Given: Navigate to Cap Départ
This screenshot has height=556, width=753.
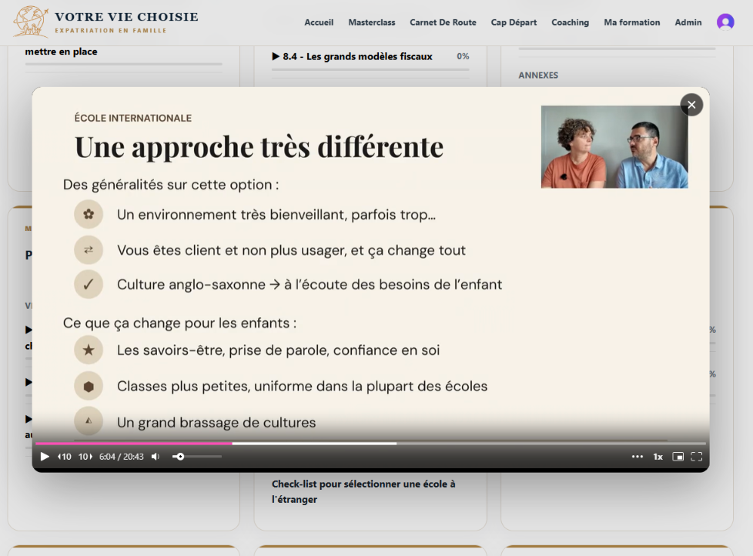Looking at the screenshot, I should click(514, 22).
